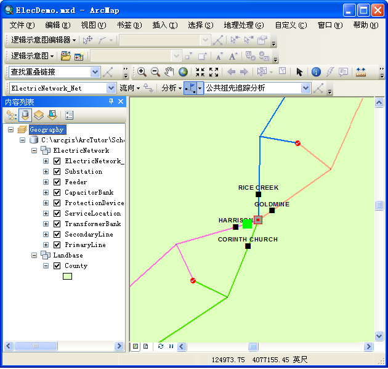Select the zoom in tool
This screenshot has width=388, height=369.
[142, 72]
